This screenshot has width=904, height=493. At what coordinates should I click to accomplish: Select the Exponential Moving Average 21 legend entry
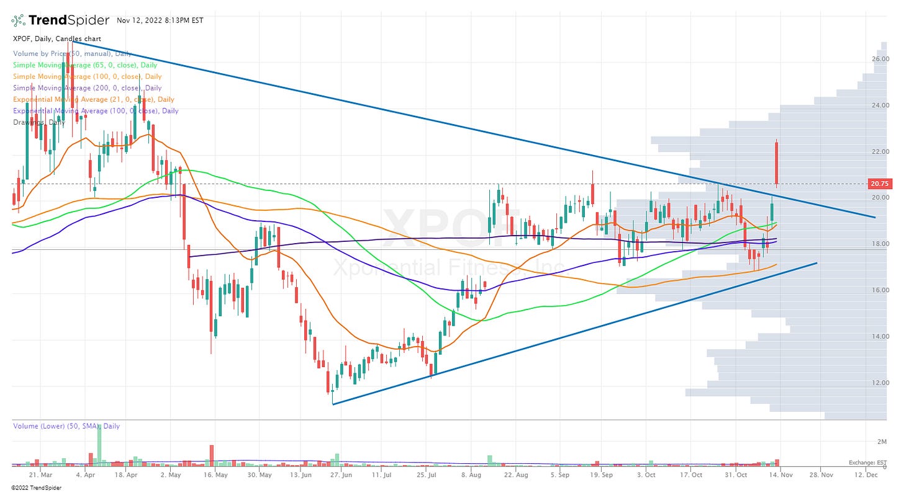pos(93,99)
